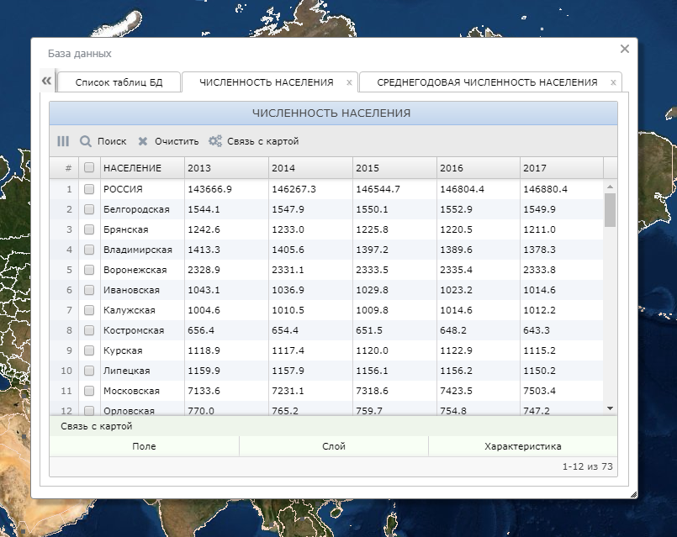The image size is (677, 537).
Task: Click the Поиск magnifier search icon
Action: click(x=86, y=141)
